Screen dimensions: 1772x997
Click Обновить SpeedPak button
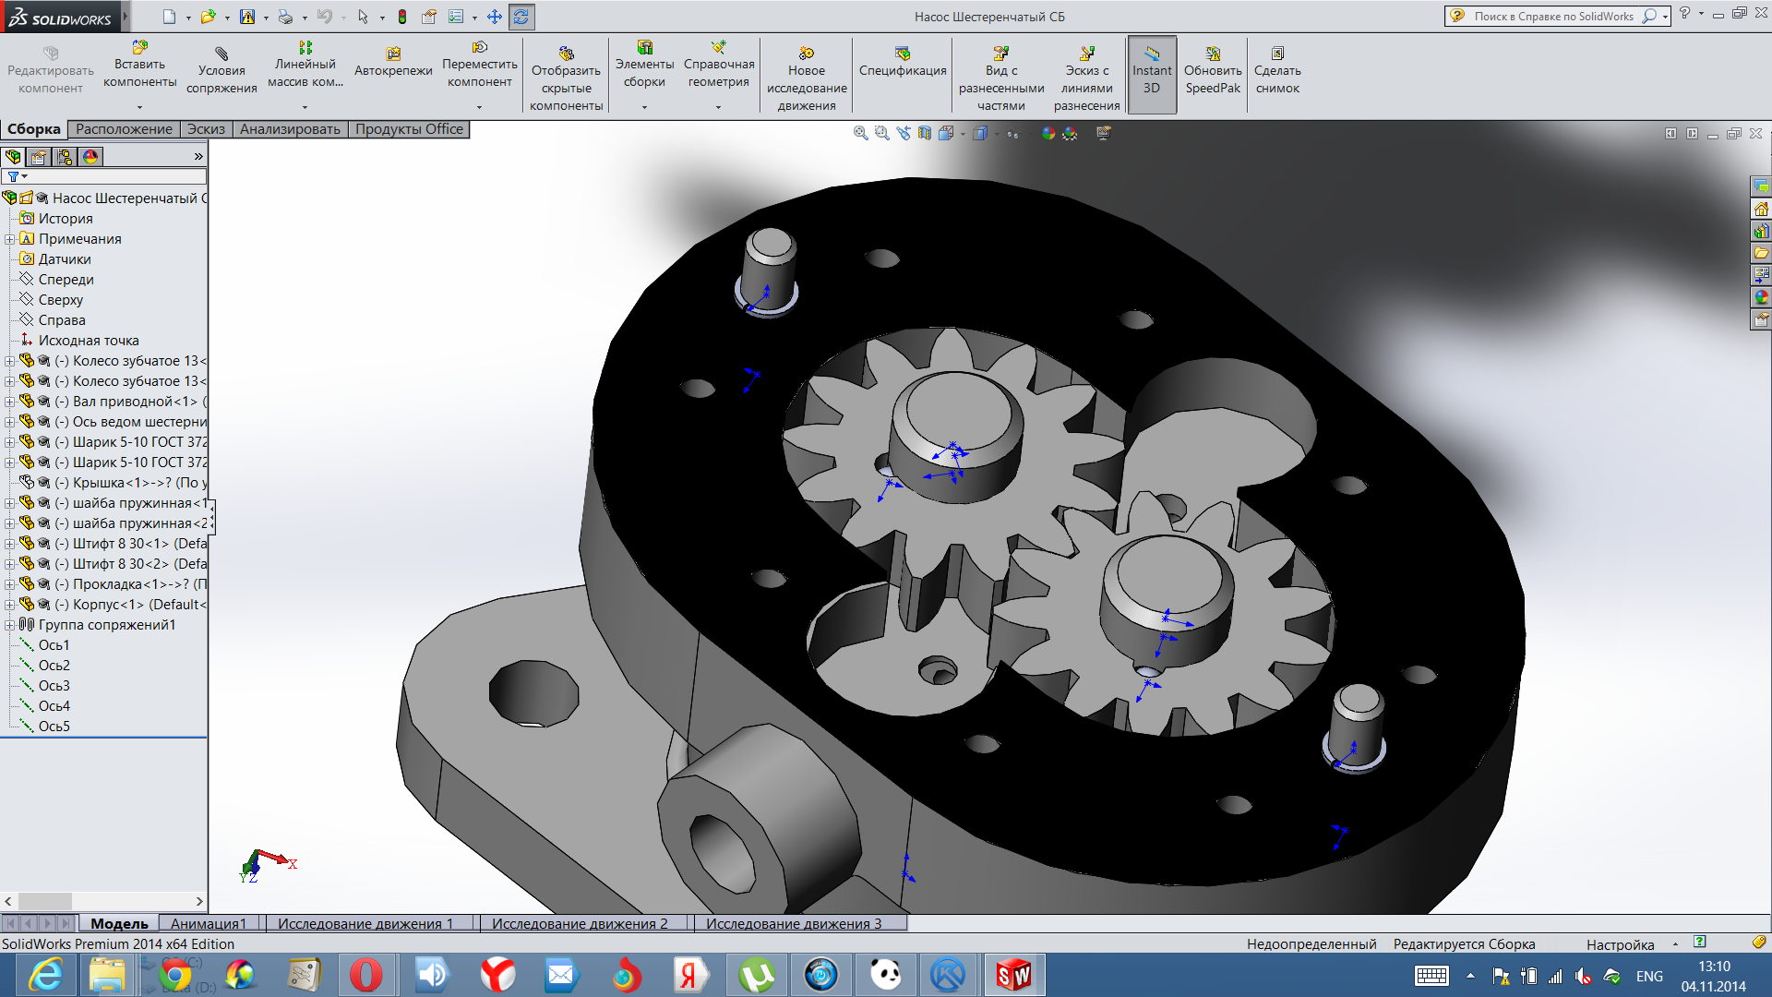[x=1213, y=70]
